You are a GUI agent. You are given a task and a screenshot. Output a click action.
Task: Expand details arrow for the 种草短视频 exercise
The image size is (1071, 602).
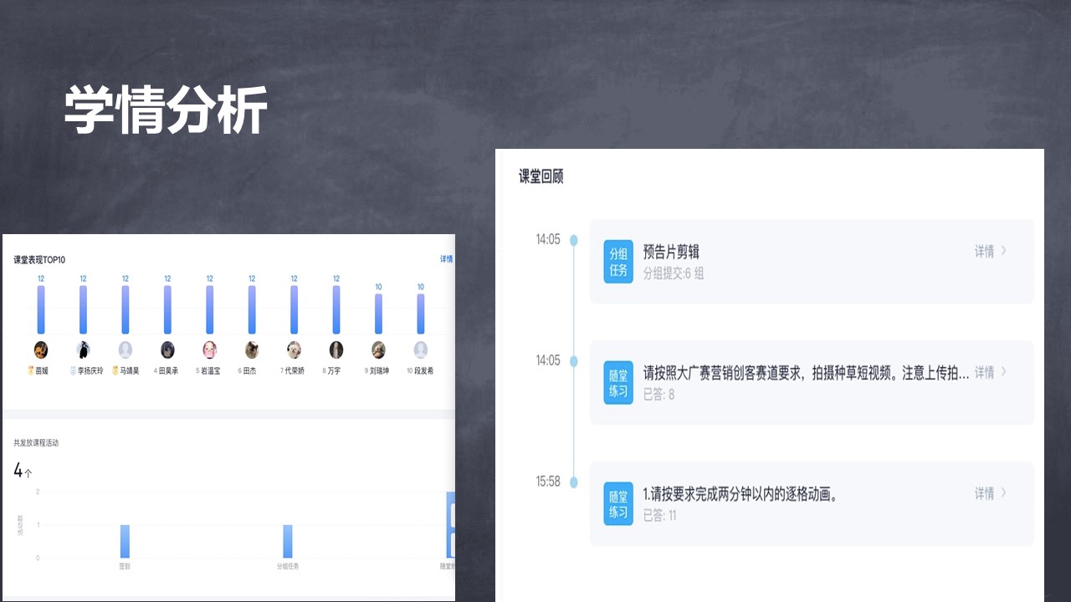[x=1003, y=372]
